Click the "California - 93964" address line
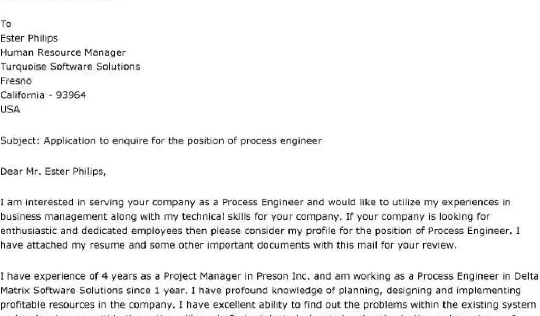Viewport: 540px width, 316px height. click(x=43, y=95)
